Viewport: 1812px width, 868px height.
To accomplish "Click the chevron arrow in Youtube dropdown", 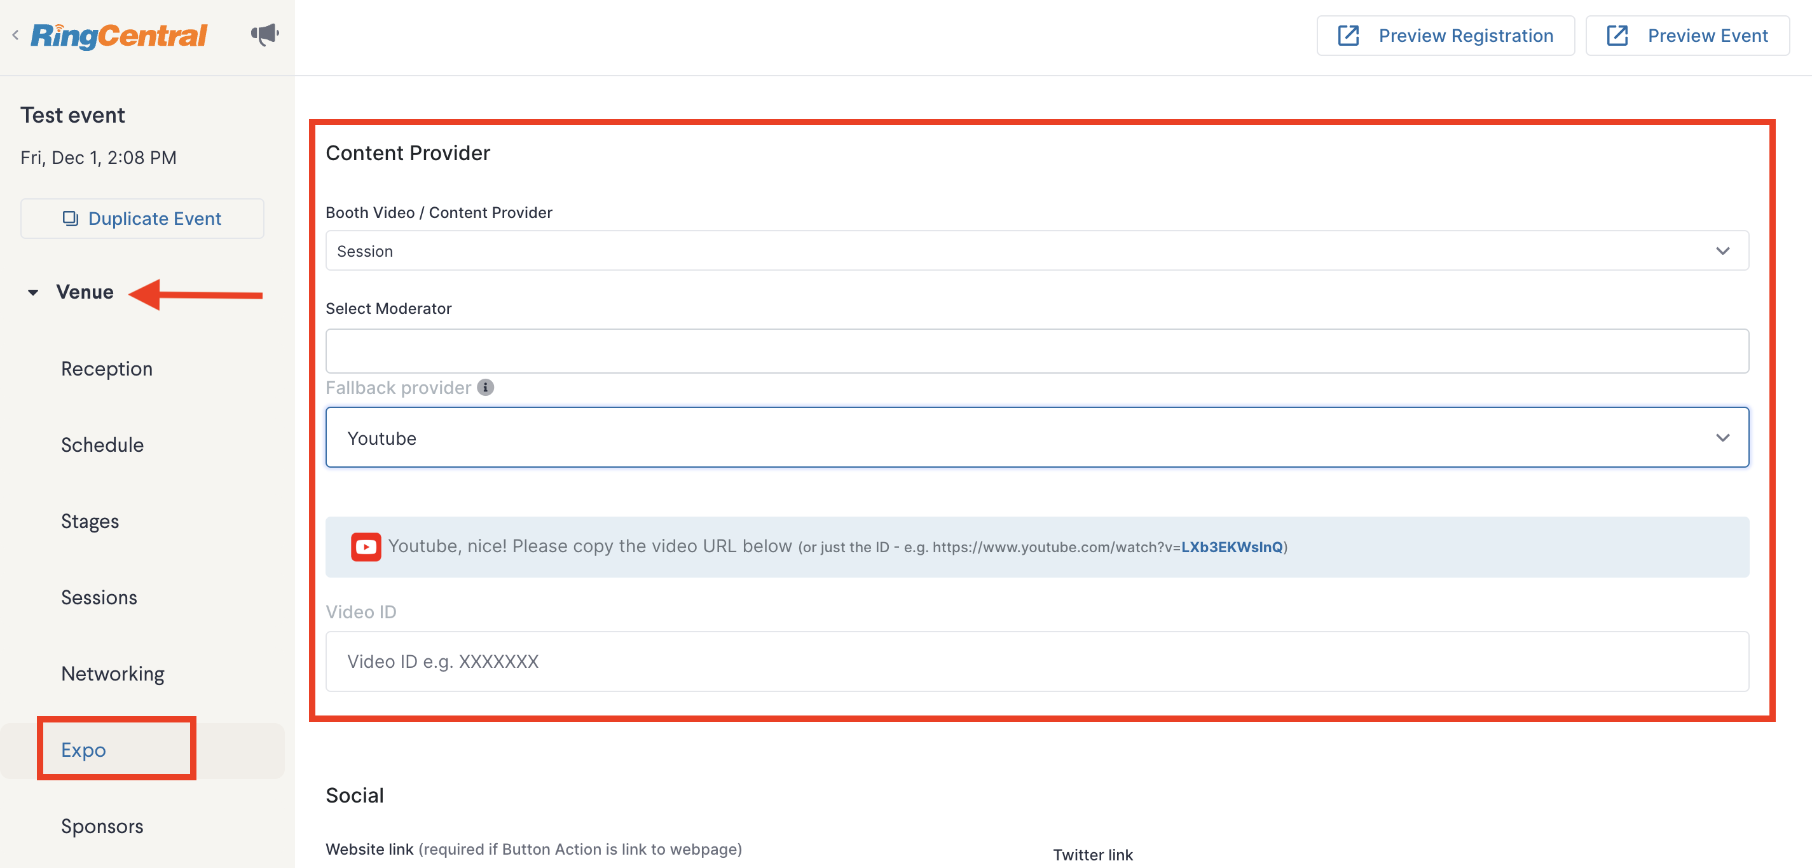I will pos(1722,437).
